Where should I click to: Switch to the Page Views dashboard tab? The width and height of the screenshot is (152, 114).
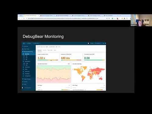[x=50, y=50]
